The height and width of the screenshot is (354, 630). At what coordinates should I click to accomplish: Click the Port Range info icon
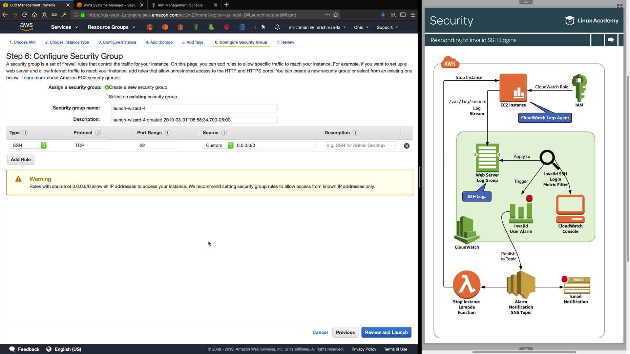tap(167, 133)
